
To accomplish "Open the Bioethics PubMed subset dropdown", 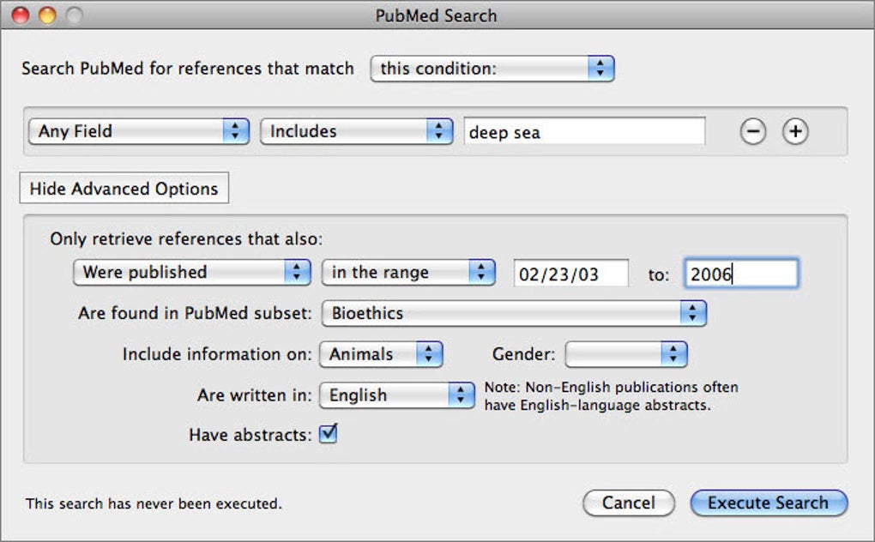I will click(x=513, y=313).
